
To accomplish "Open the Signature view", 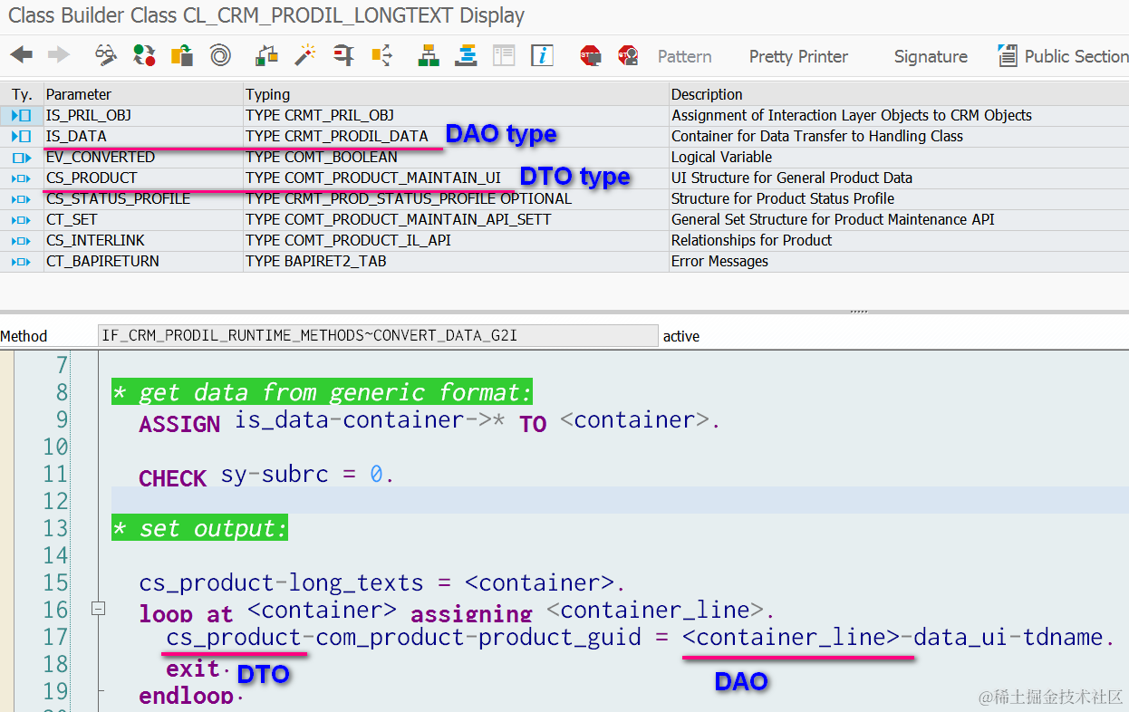I will point(930,56).
